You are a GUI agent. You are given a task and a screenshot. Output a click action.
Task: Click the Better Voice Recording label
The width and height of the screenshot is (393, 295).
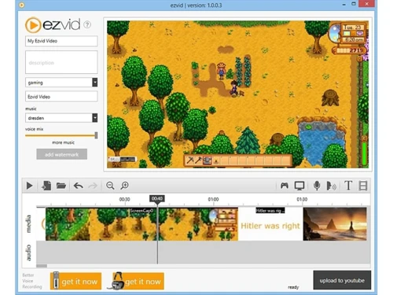[x=32, y=281]
